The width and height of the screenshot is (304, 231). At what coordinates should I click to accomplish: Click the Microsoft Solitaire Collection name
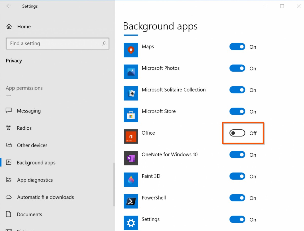174,90
